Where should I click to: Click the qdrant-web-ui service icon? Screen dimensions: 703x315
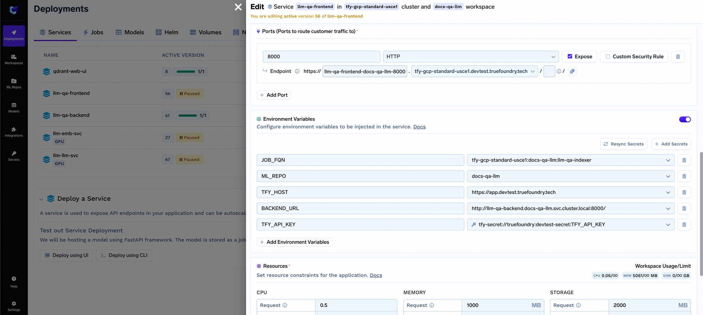coord(46,71)
